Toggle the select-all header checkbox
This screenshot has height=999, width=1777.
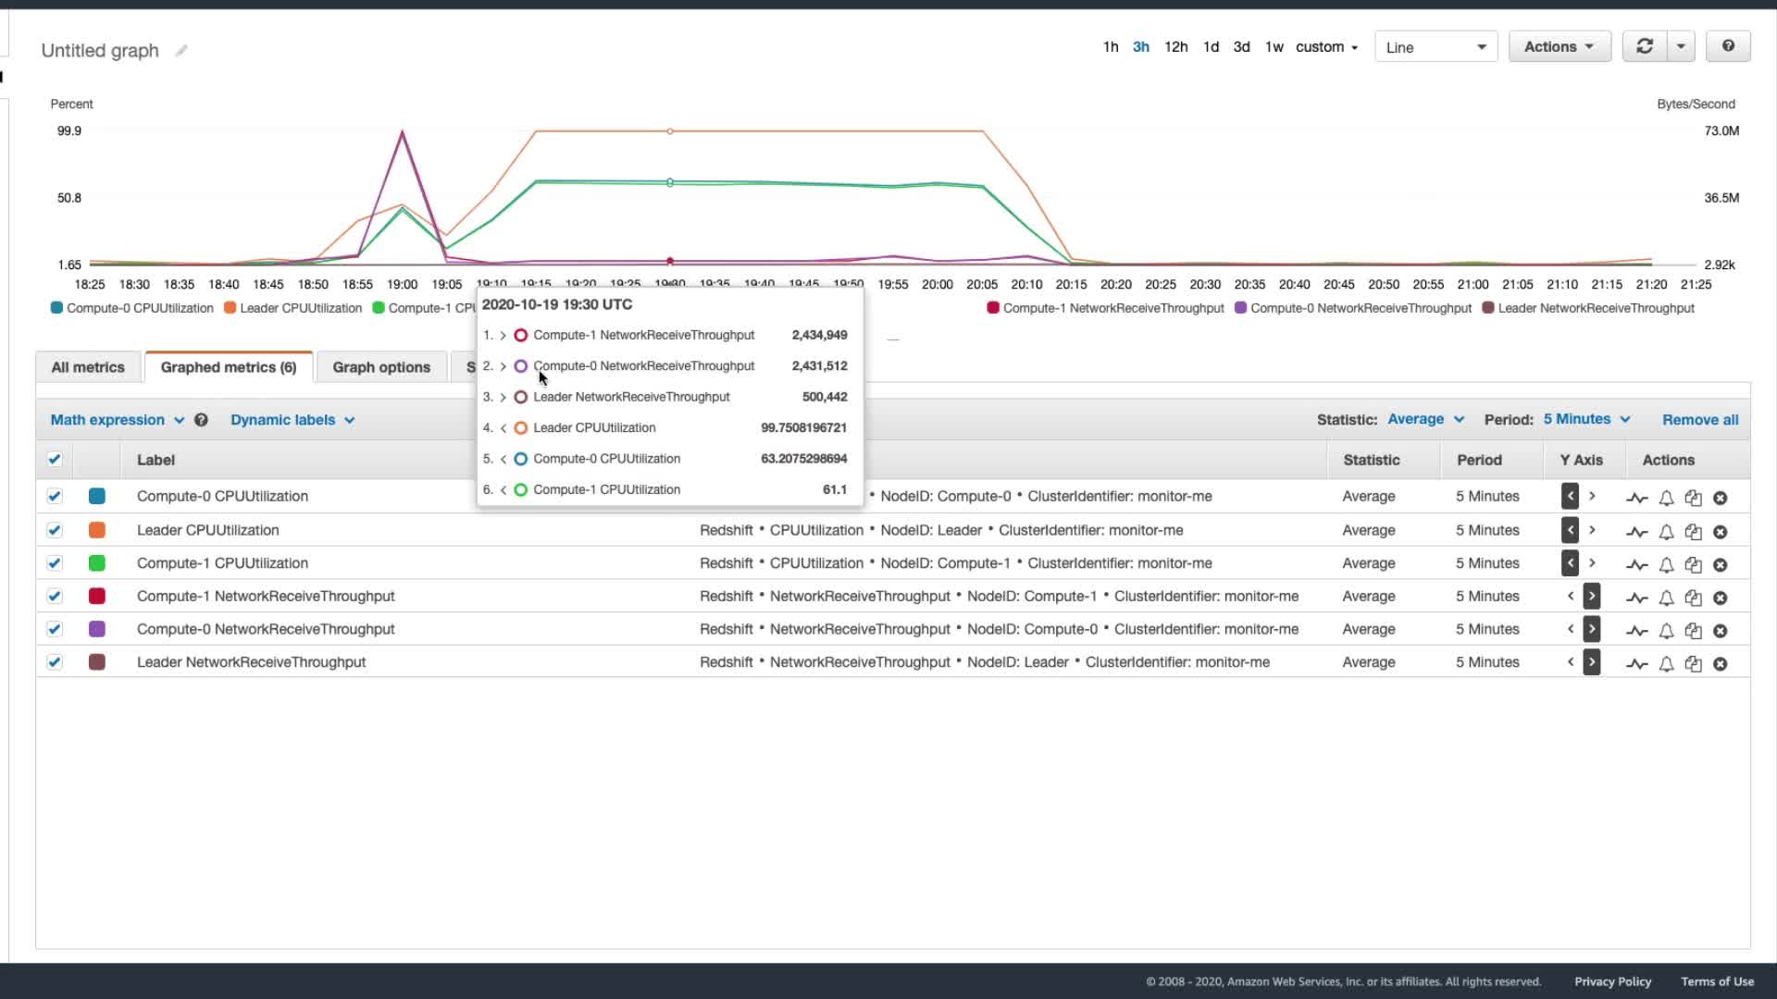[55, 460]
